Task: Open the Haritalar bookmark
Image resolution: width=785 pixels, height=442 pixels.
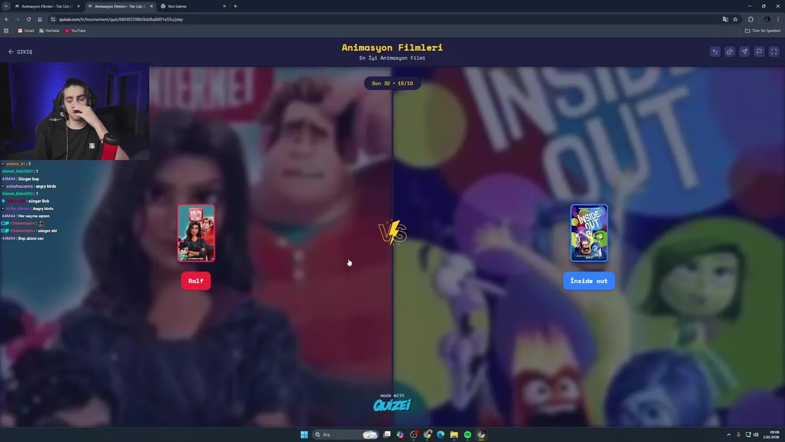Action: 50,31
